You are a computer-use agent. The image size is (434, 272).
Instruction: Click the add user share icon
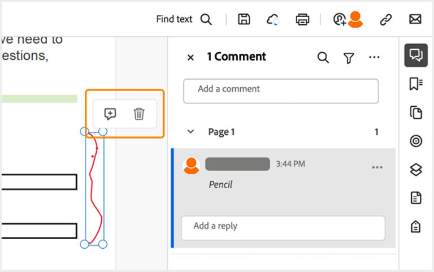click(340, 19)
